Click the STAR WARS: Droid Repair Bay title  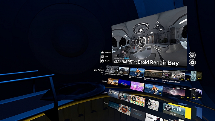click(146, 62)
